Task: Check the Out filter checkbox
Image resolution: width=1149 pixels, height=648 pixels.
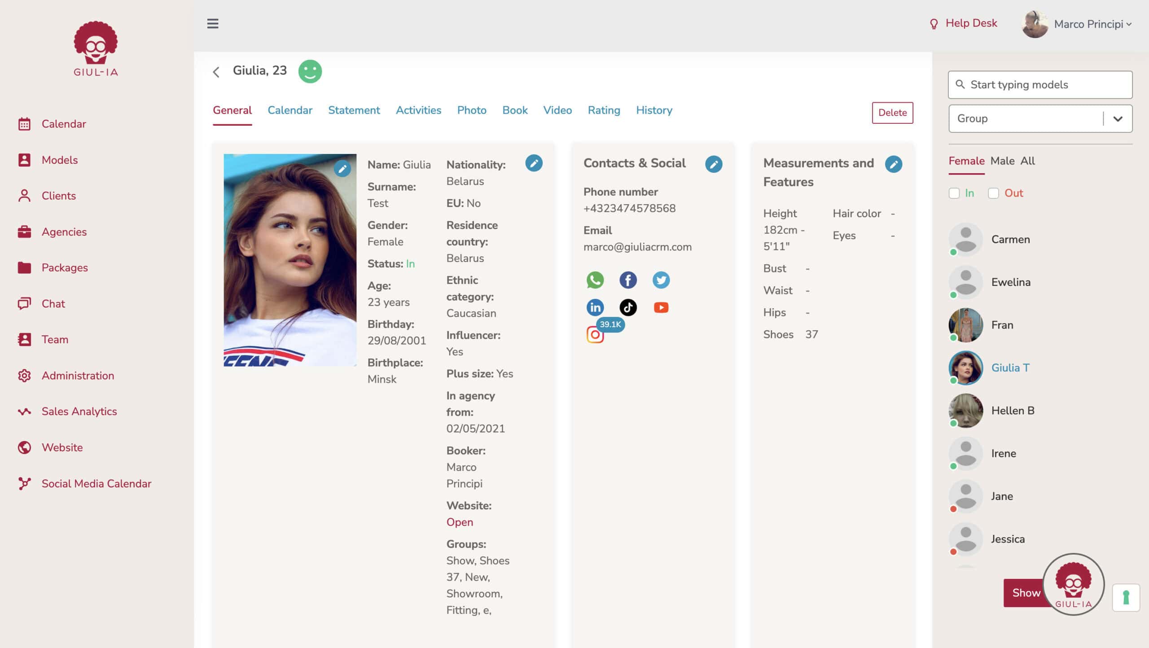Action: tap(993, 193)
